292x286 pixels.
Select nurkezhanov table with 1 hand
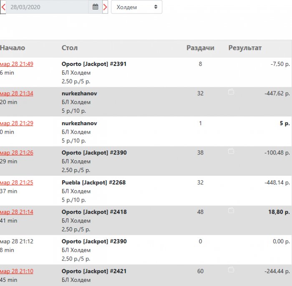79,123
